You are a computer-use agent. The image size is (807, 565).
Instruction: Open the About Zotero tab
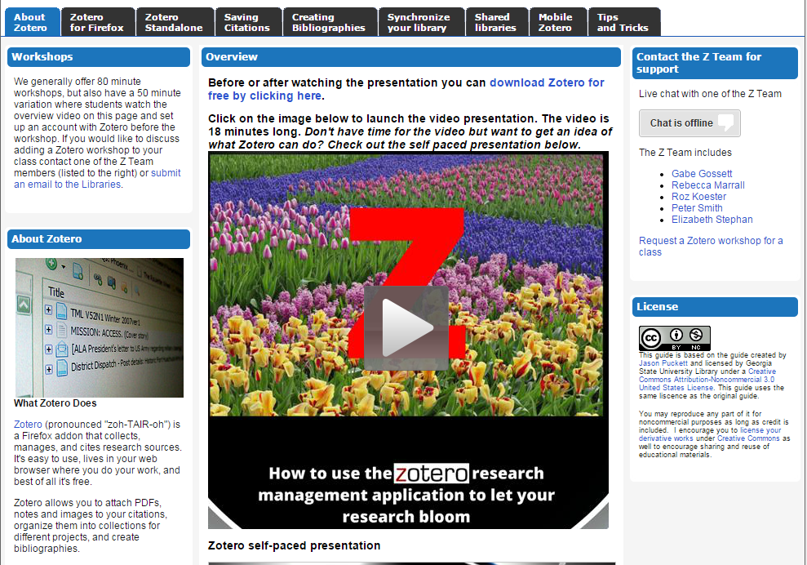tap(33, 22)
